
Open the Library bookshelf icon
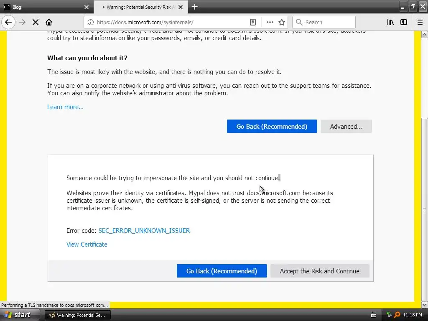[390, 22]
